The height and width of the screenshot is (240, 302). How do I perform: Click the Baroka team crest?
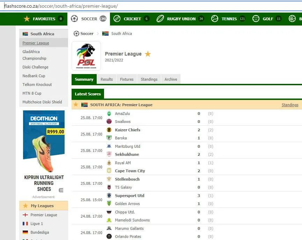(109, 138)
